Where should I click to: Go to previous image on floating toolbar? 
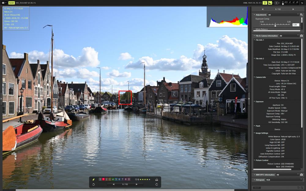(114, 184)
